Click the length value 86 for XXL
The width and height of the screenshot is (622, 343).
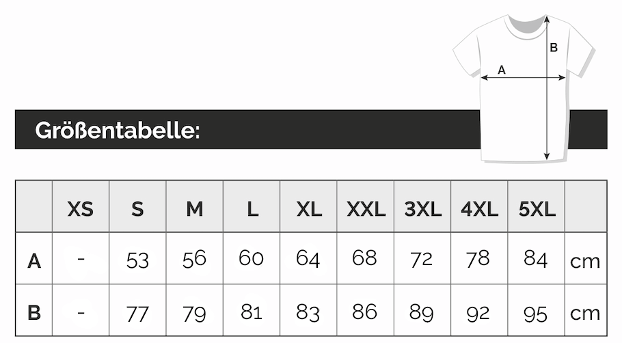tap(365, 312)
